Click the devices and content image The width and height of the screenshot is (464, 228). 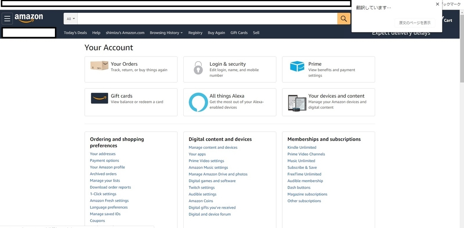(x=297, y=103)
